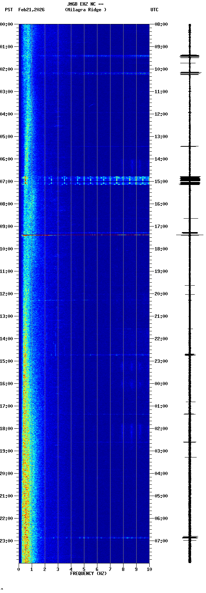Image resolution: width=206 pixels, height=593 pixels.
Task: Click the 03:00 UTC time label
Action: tap(161, 451)
